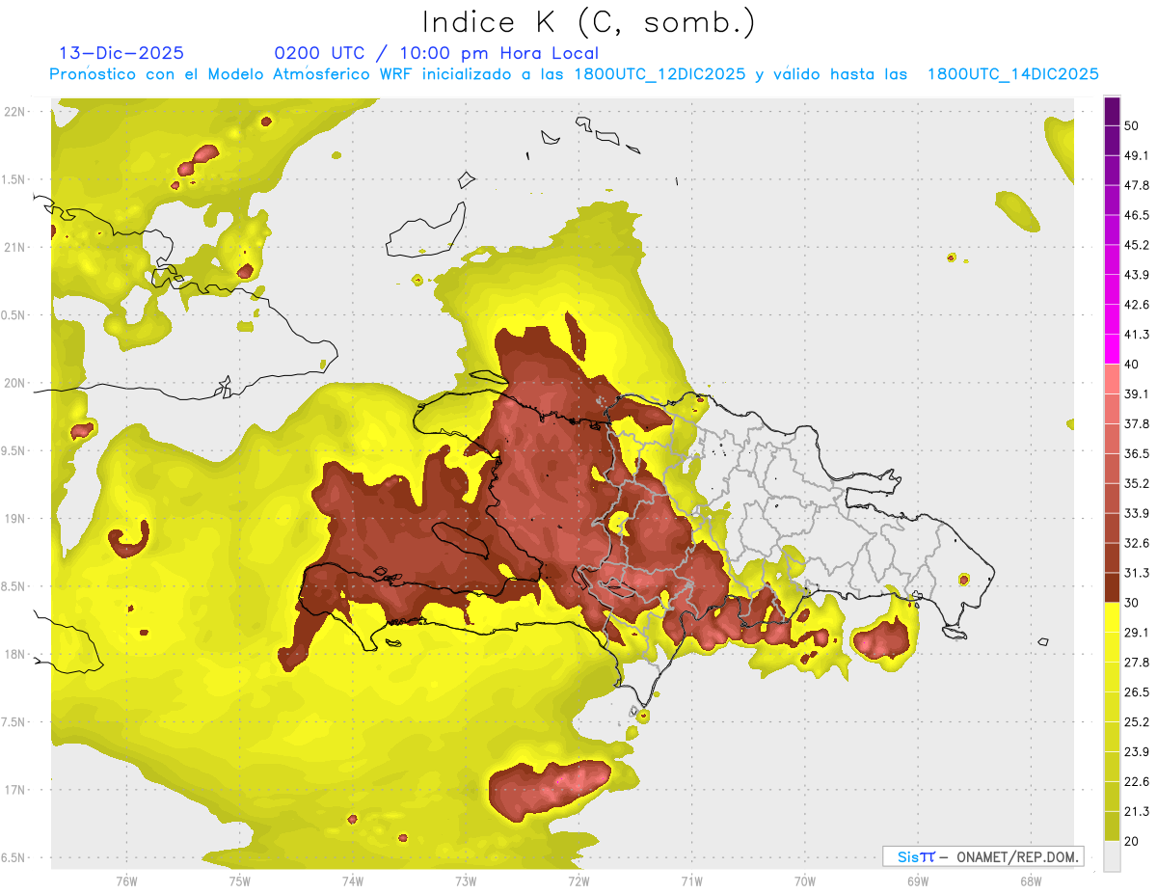
Task: Click the '22N' latitude label
Action: click(14, 112)
